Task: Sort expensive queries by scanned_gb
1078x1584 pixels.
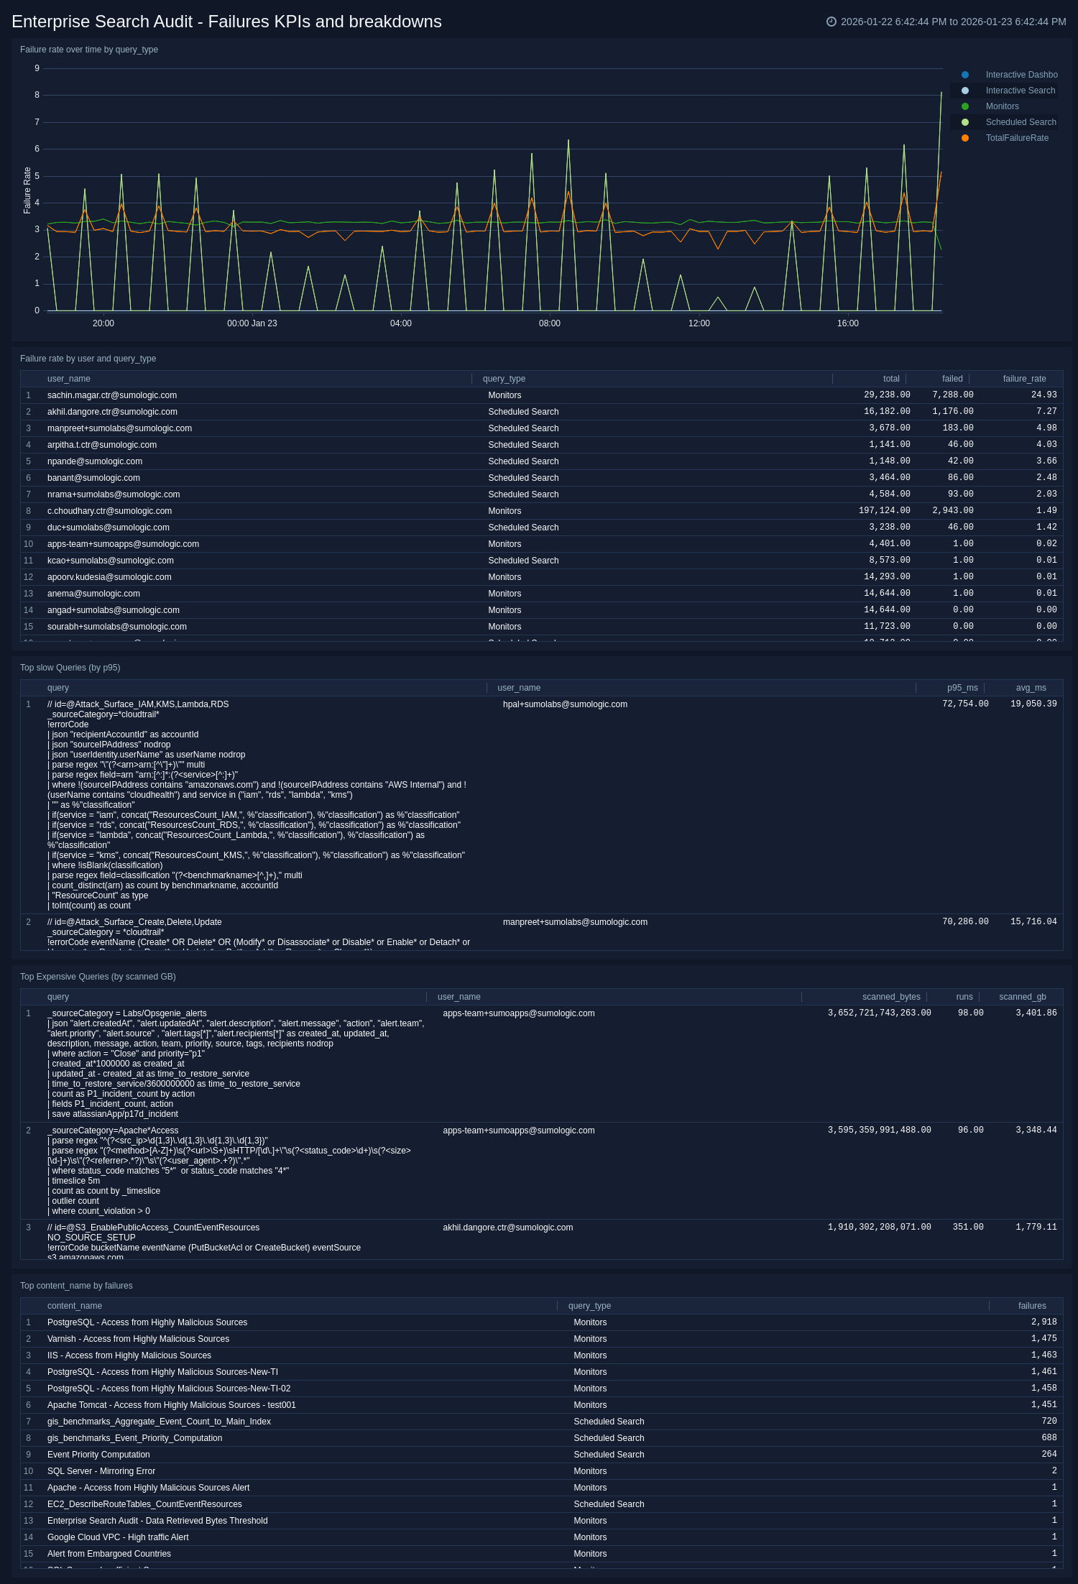Action: point(1022,997)
